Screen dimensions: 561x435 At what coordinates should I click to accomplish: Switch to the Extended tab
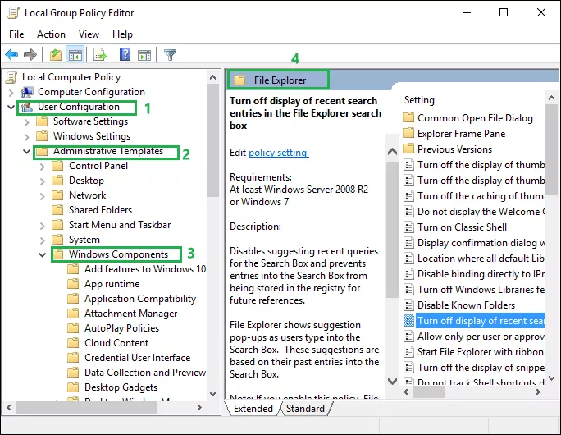pos(253,409)
